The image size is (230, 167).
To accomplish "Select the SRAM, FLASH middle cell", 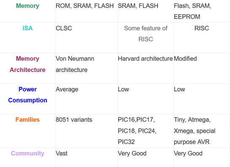I will [x=138, y=6].
